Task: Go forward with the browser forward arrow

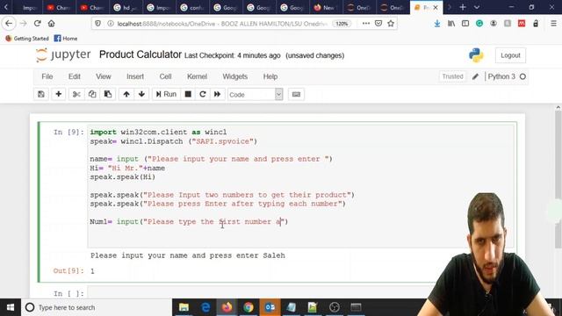Action: coord(24,24)
